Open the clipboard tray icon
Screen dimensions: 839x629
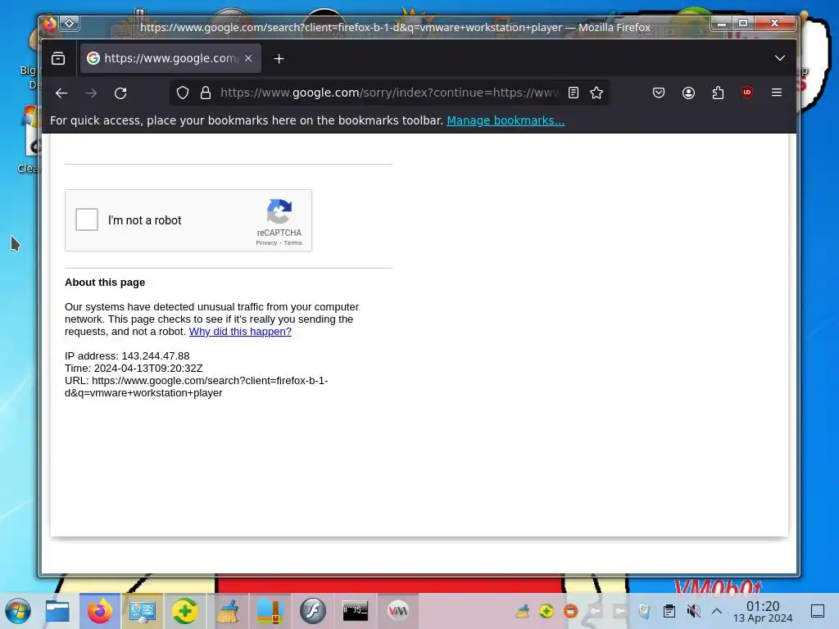pos(669,611)
